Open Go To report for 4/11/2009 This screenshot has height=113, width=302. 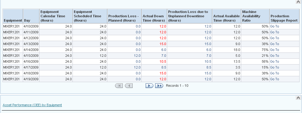275,32
